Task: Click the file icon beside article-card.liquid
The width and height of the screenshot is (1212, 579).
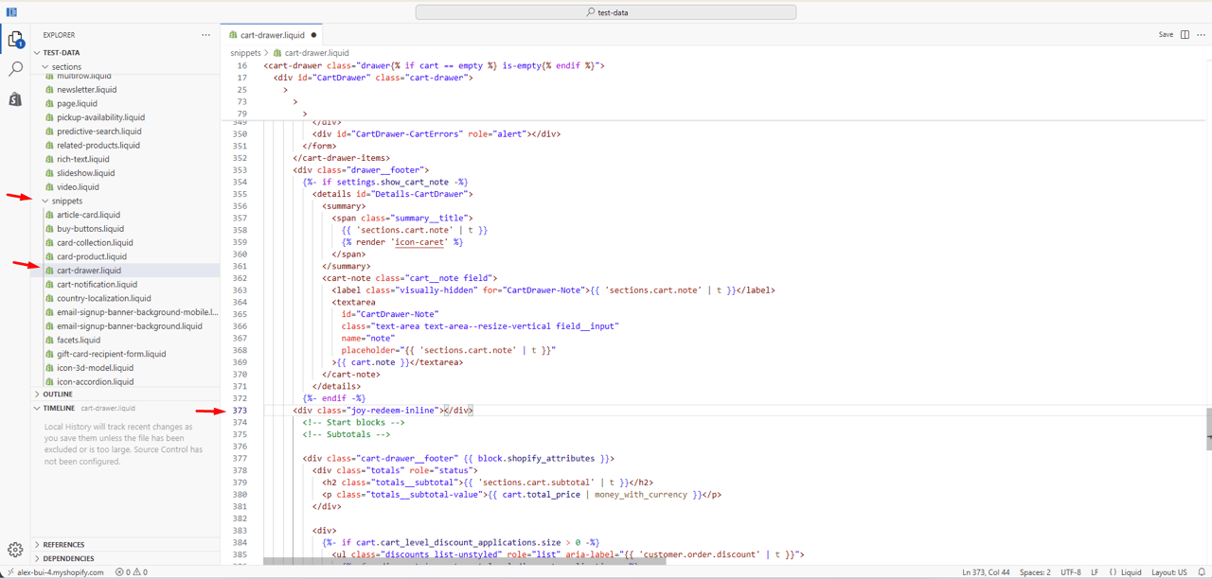Action: (50, 215)
